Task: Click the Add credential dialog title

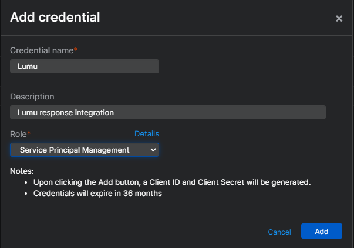Action: (55, 18)
